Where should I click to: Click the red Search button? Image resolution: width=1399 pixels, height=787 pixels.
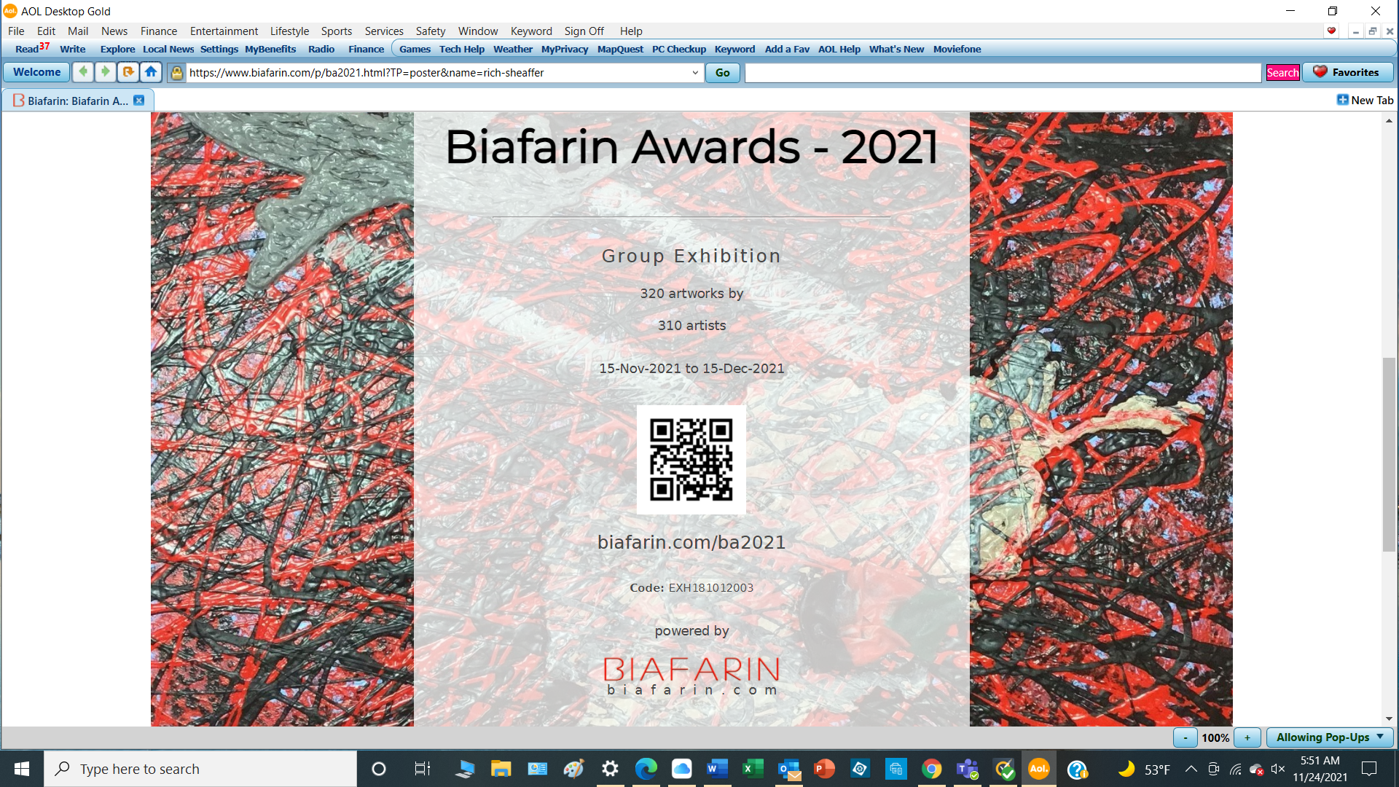pyautogui.click(x=1282, y=72)
